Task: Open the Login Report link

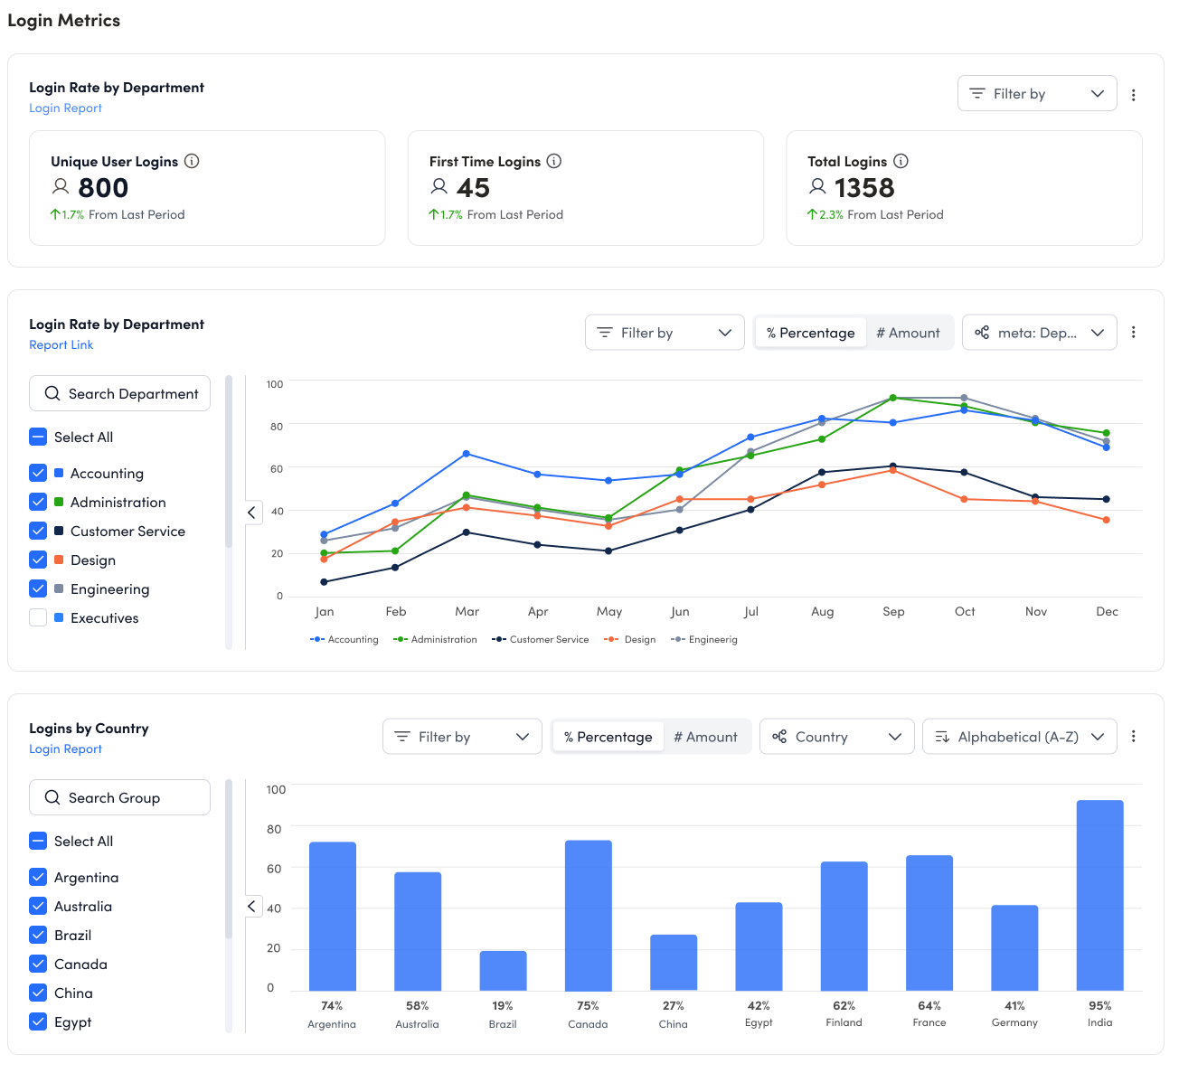Action: (65, 108)
